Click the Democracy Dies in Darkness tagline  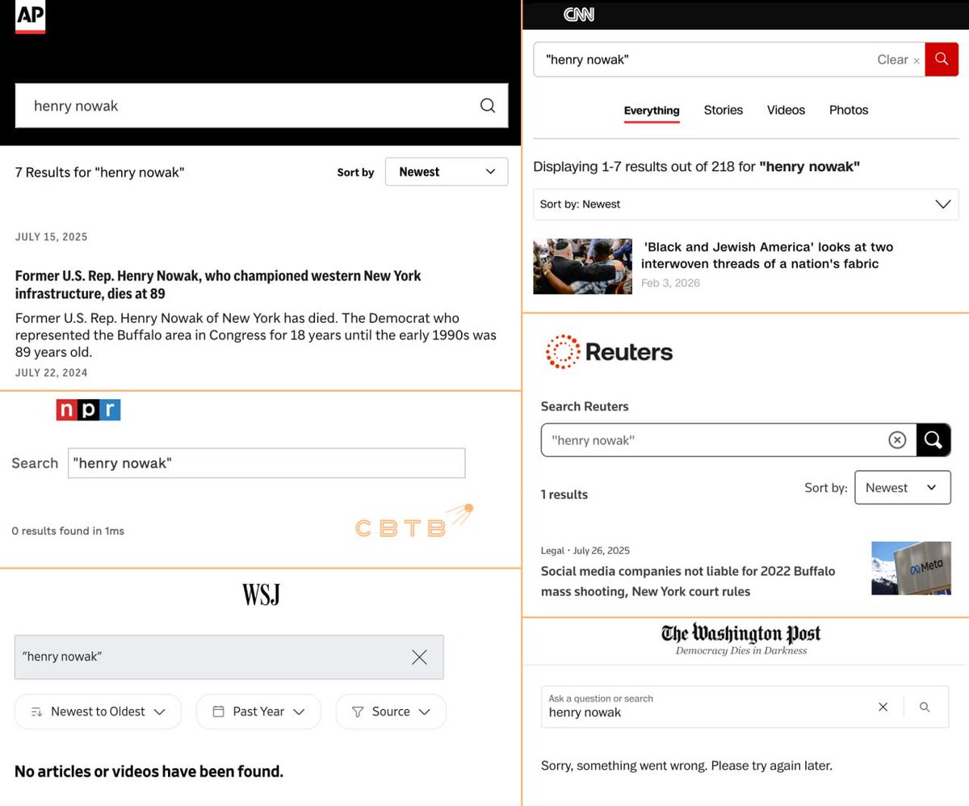(741, 650)
